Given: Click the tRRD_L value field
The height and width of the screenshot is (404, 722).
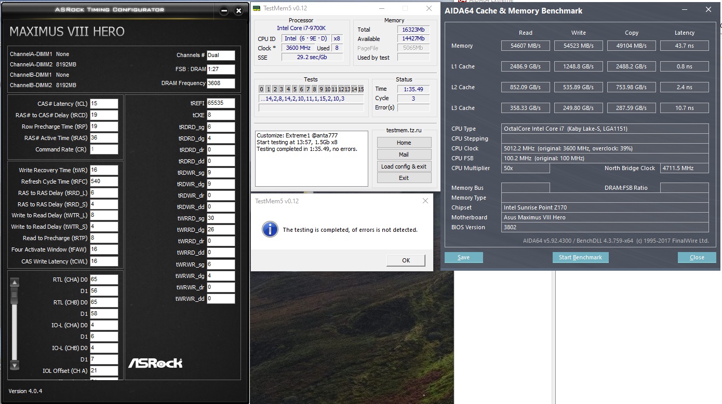Looking at the screenshot, I should tap(104, 193).
